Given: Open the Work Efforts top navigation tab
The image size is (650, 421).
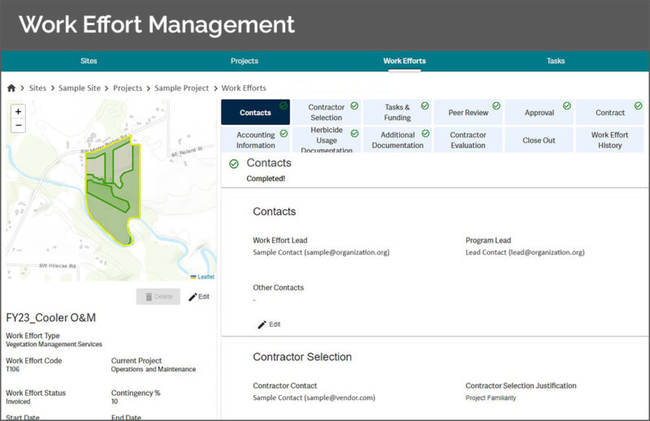Looking at the screenshot, I should pyautogui.click(x=404, y=61).
